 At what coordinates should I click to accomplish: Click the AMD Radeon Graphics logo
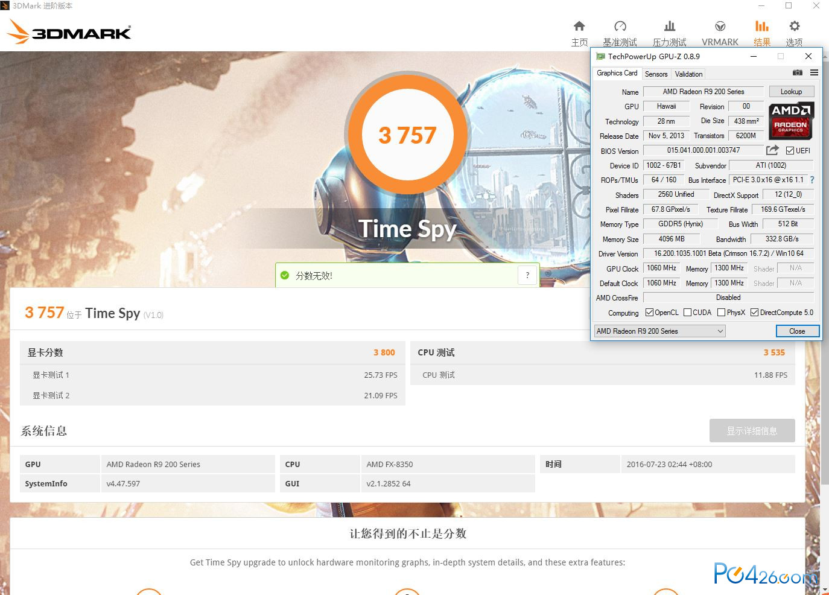pyautogui.click(x=791, y=120)
